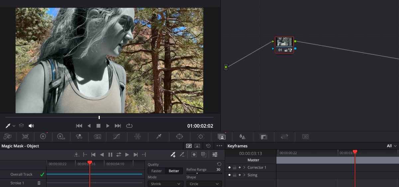Open the Power Window palette
The height and width of the screenshot is (187, 399).
(x=180, y=137)
